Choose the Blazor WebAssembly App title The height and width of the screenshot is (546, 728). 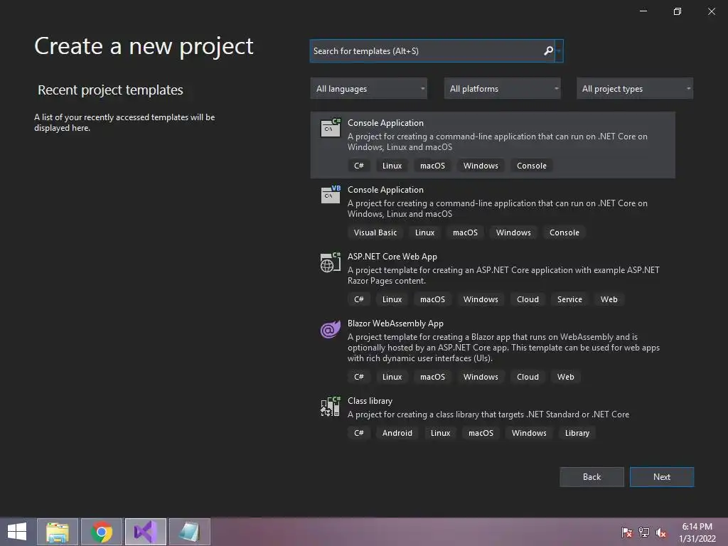pyautogui.click(x=395, y=323)
